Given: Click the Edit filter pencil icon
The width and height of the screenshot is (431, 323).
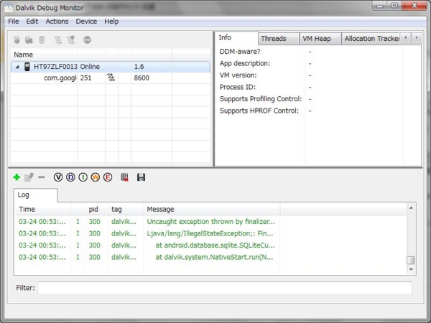Looking at the screenshot, I should tap(29, 177).
